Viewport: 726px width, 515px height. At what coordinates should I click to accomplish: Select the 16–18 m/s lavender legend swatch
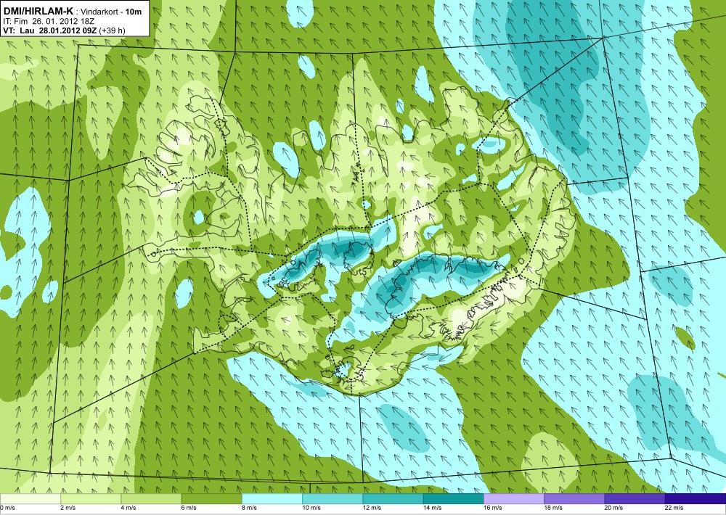514,499
